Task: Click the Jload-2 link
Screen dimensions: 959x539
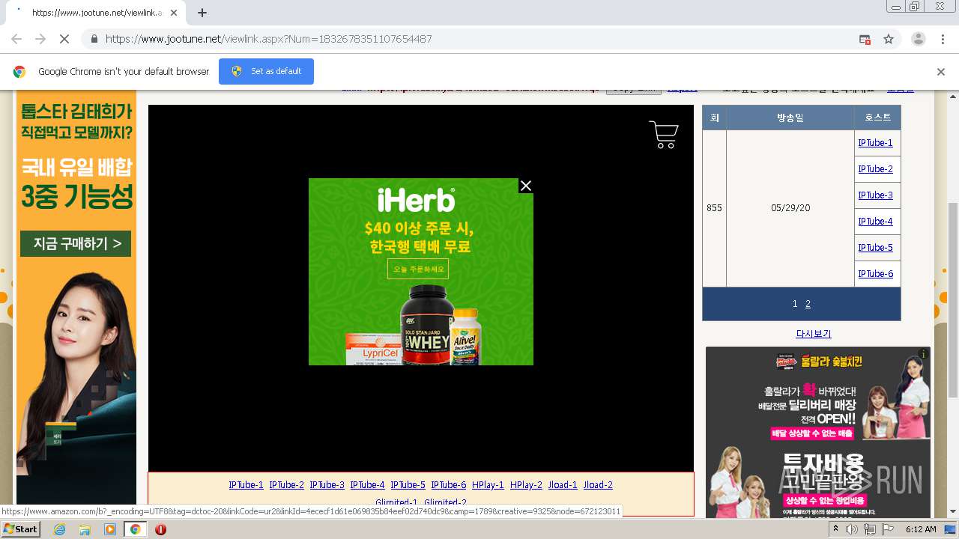Action: click(x=598, y=485)
